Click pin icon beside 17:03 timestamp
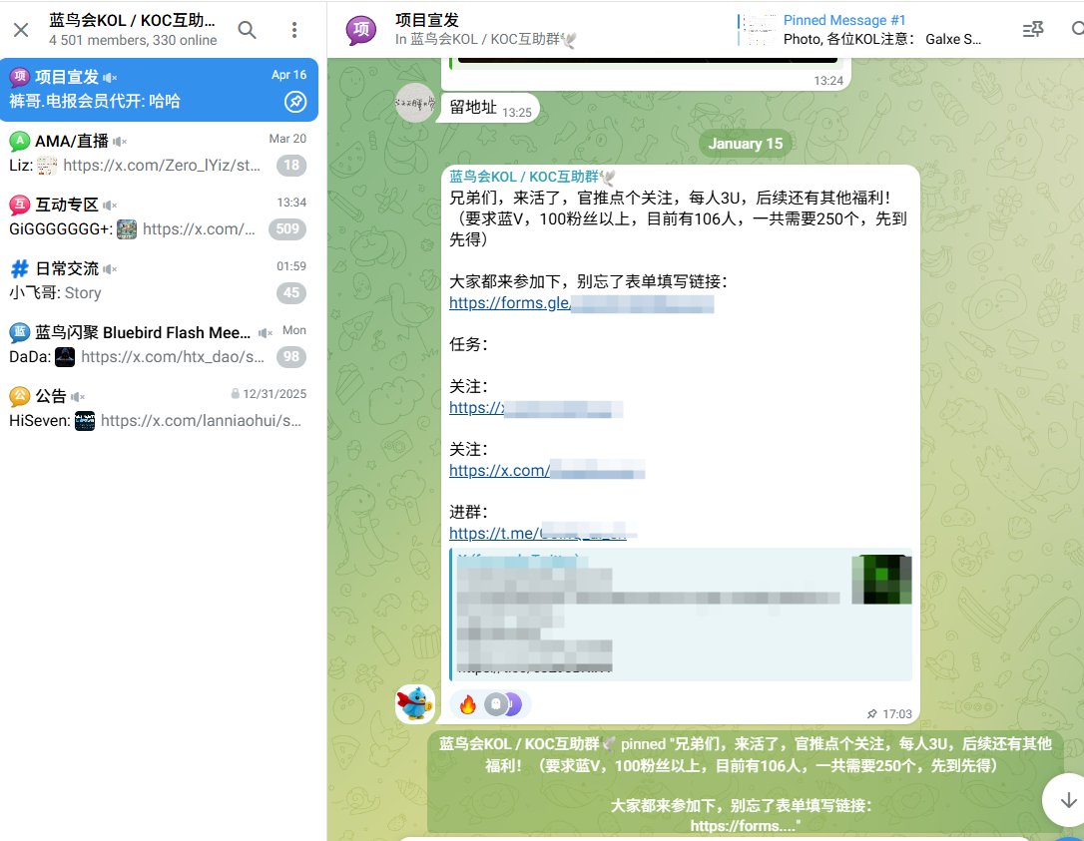 [871, 714]
